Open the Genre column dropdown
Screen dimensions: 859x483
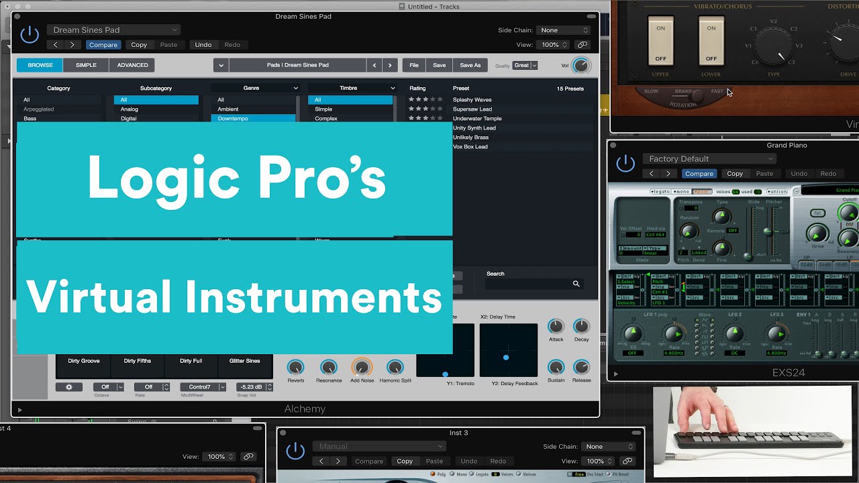click(295, 88)
